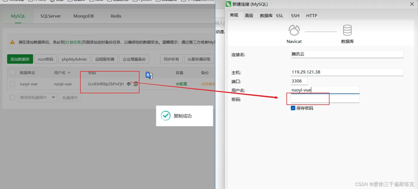
Task: Click the 容量 column header
Action: [179, 73]
